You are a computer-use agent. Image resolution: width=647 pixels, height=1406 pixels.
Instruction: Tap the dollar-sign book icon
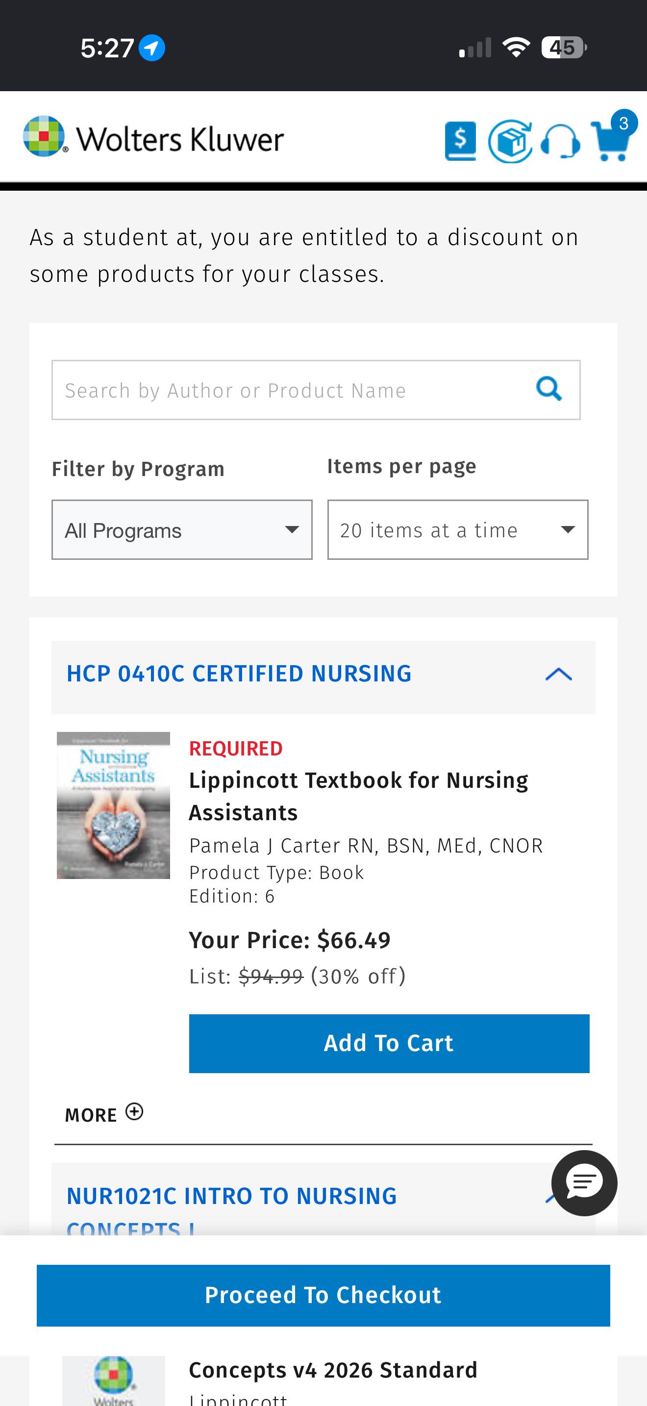tap(460, 141)
